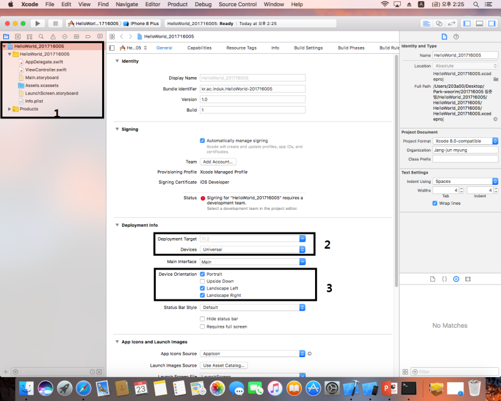Open the Report navigator
This screenshot has height=401, width=501.
point(100,36)
